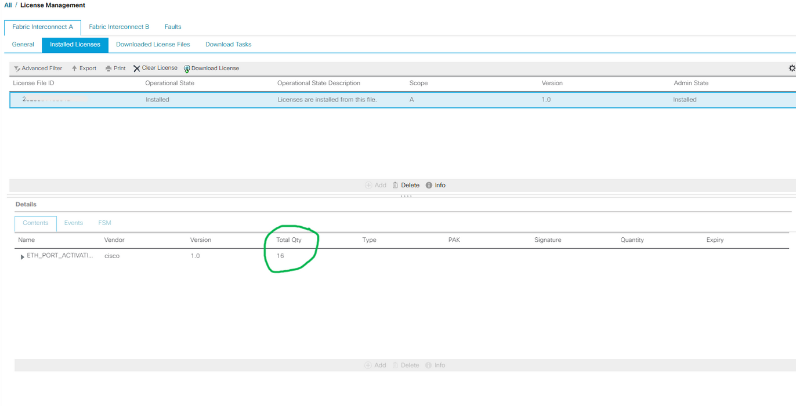Screen dimensions: 796x406
Task: Select the Contents tab in Details
Action: (x=35, y=223)
